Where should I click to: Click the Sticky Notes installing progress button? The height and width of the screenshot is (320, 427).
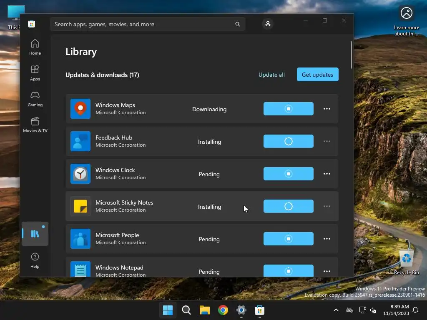click(x=289, y=206)
